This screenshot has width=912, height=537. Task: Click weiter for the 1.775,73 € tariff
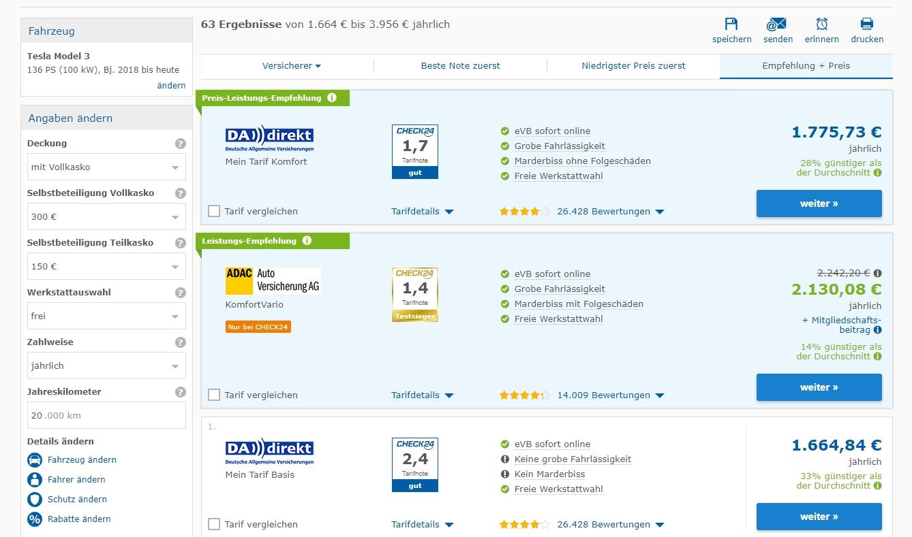[819, 204]
